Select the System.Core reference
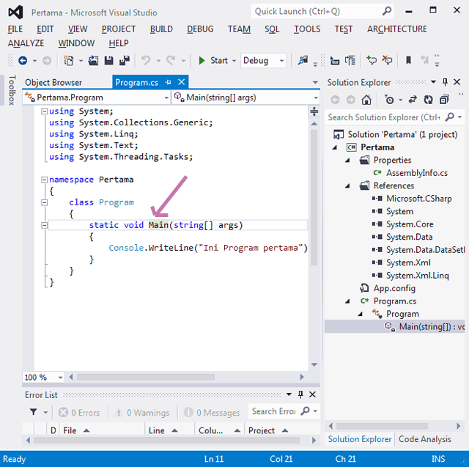This screenshot has width=469, height=467. click(410, 224)
